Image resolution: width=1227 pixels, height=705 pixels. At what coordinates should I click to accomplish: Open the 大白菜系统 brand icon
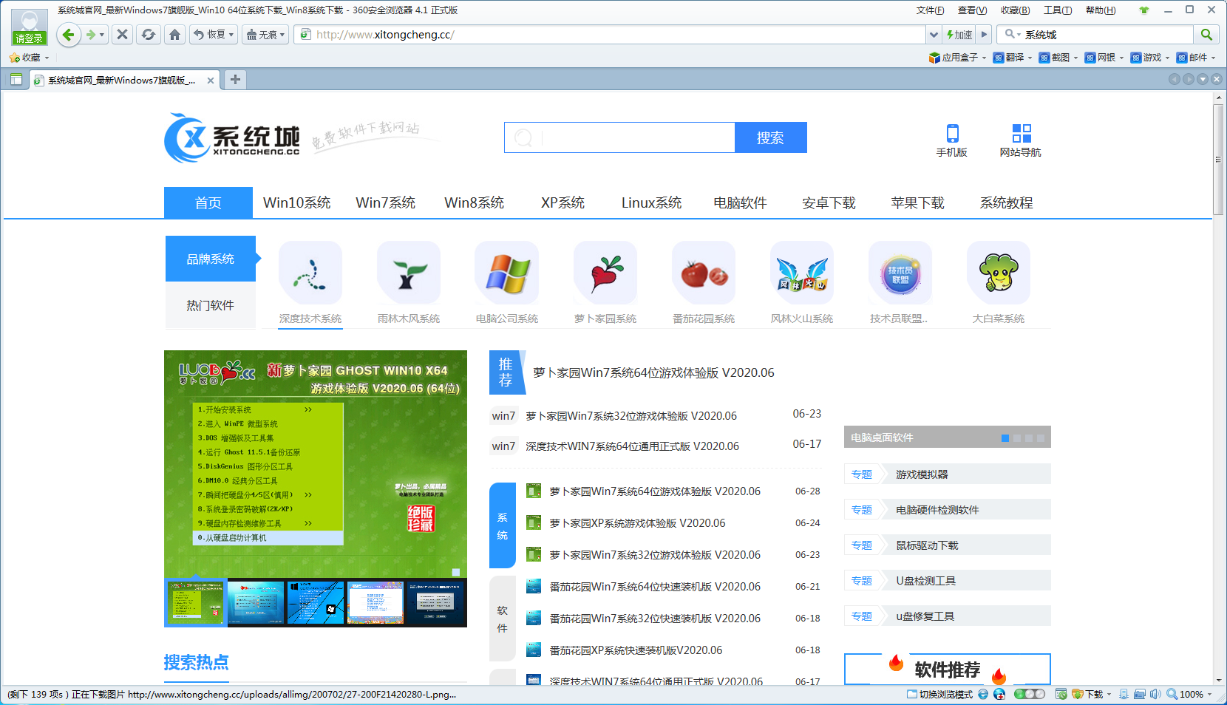999,273
